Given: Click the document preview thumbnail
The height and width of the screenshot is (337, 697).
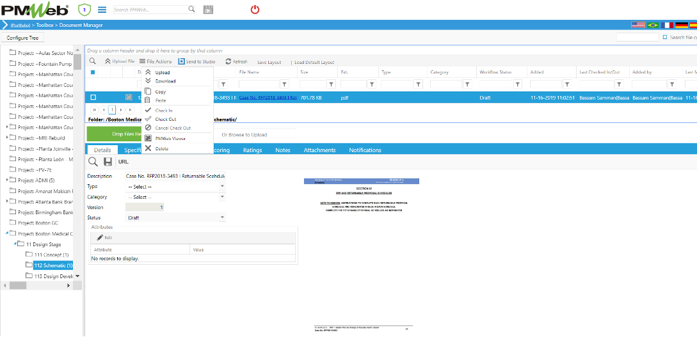Looking at the screenshot, I should (x=362, y=255).
